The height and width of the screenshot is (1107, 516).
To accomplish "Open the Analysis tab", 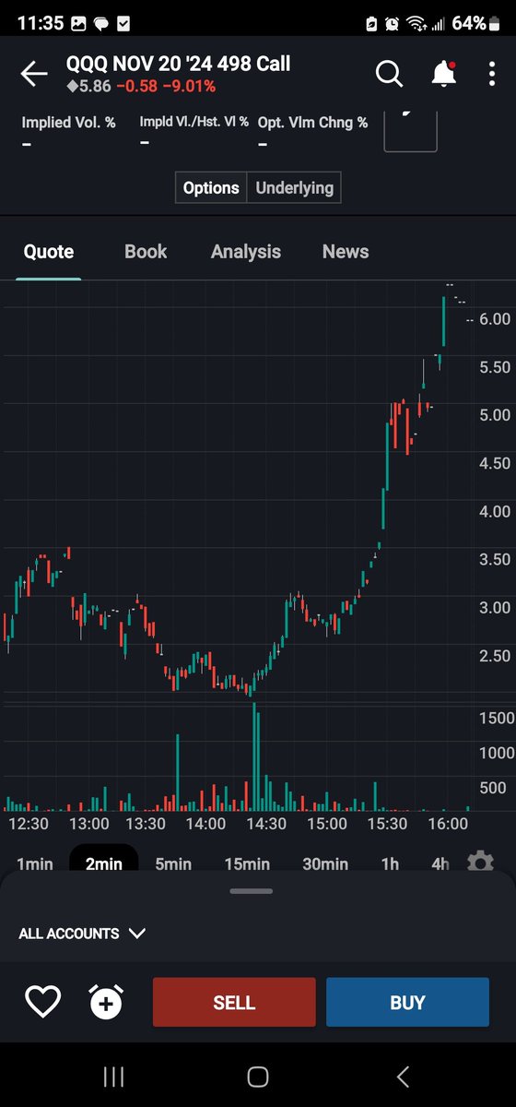I will pyautogui.click(x=246, y=252).
